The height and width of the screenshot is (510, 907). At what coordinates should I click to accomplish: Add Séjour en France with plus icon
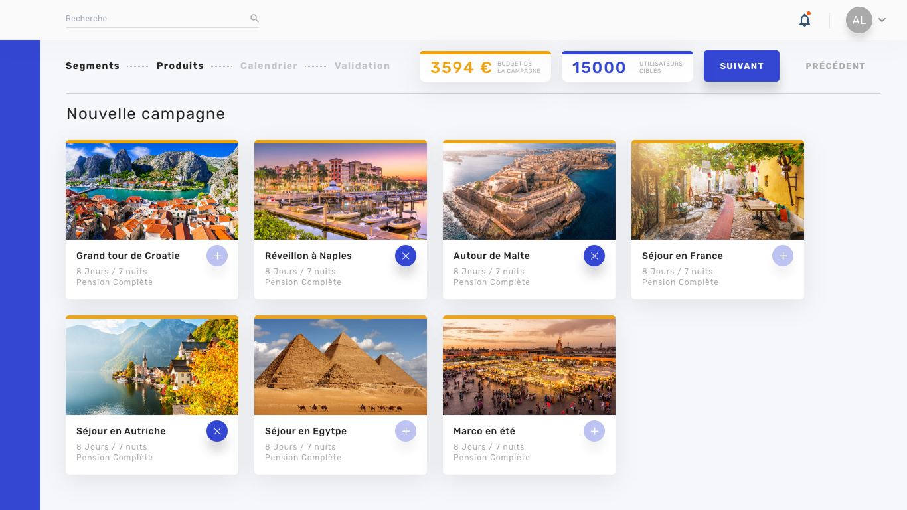click(x=783, y=256)
